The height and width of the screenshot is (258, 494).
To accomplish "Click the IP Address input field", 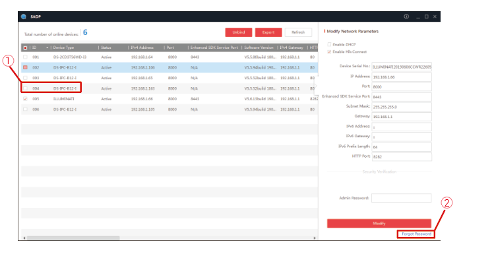I will click(402, 77).
